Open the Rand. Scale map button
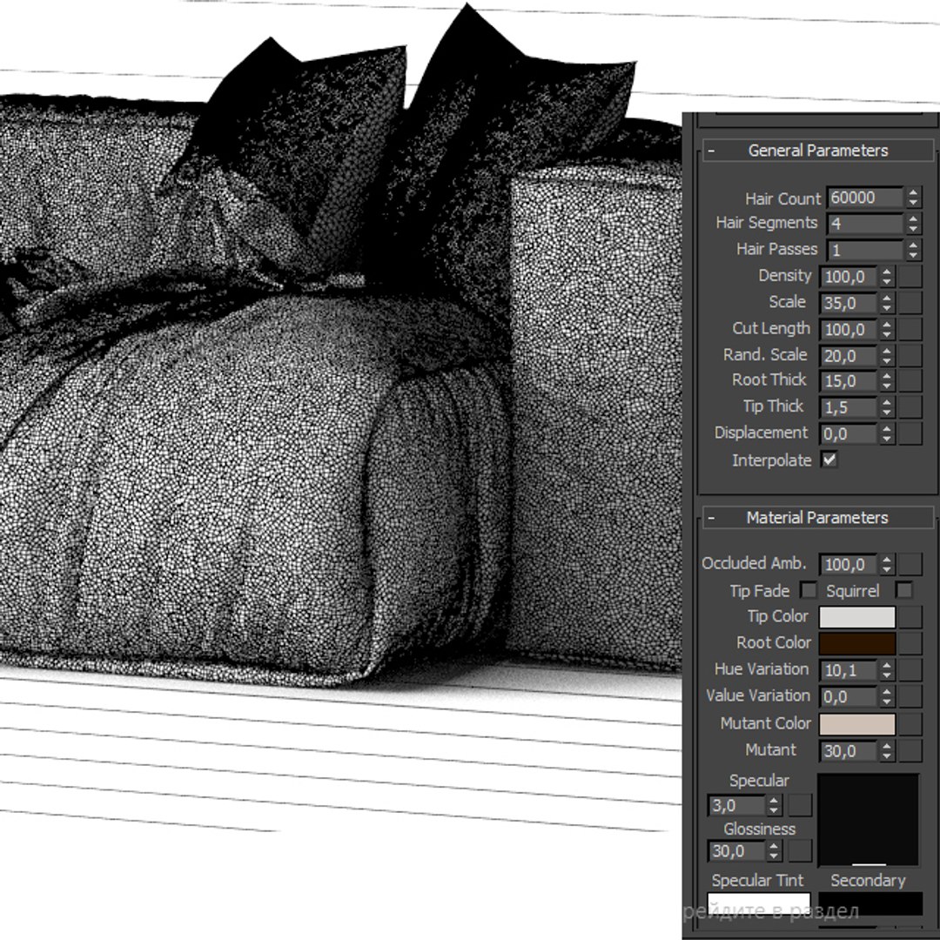 click(x=910, y=355)
